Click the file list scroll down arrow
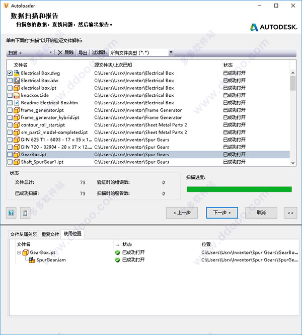Screen dimensions: 302x335 coord(293,163)
